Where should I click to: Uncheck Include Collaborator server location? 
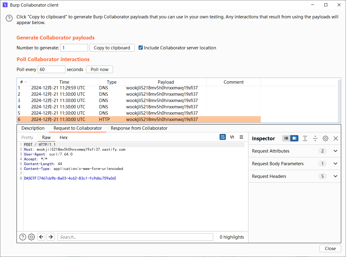tap(141, 48)
